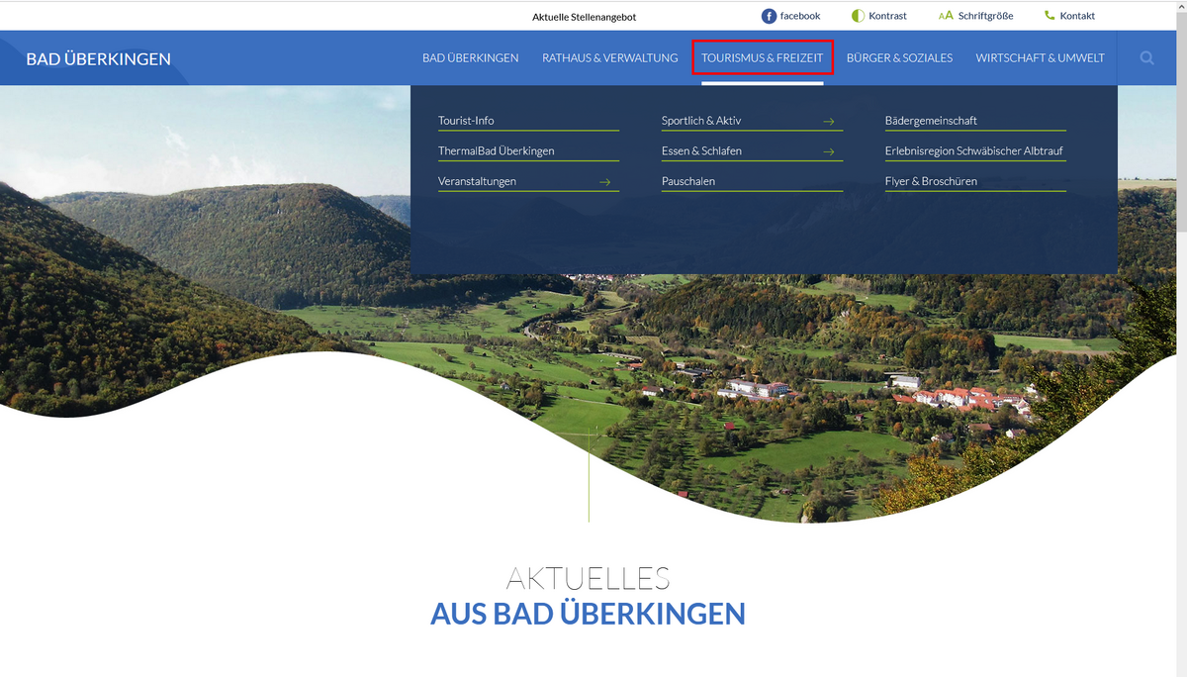1187x677 pixels.
Task: Go to Tourist-Info page
Action: (466, 121)
